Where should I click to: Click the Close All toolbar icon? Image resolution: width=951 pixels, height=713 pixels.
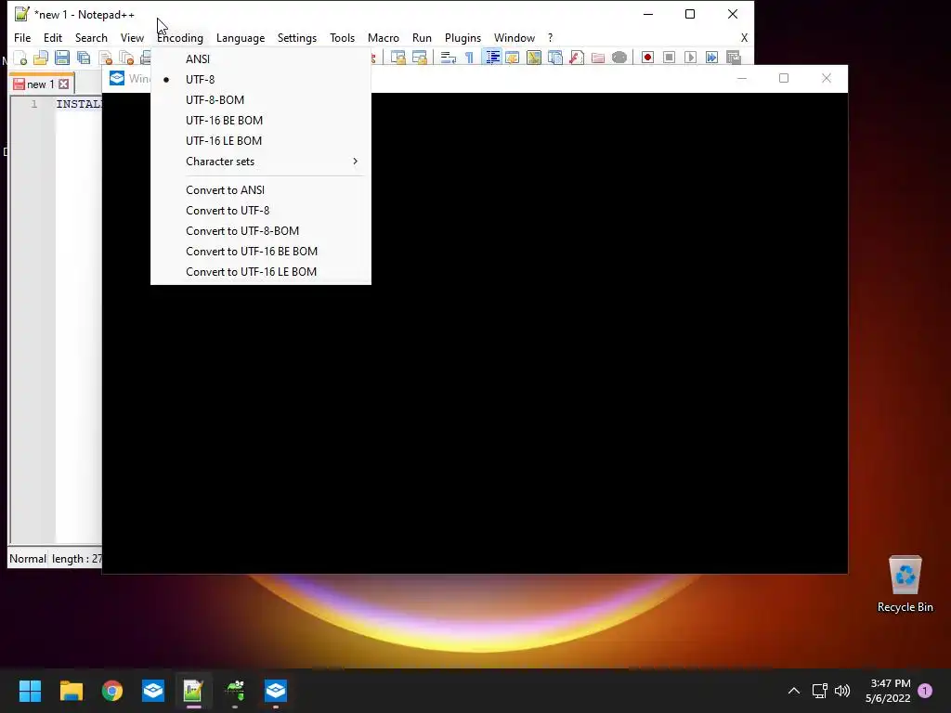[x=126, y=58]
